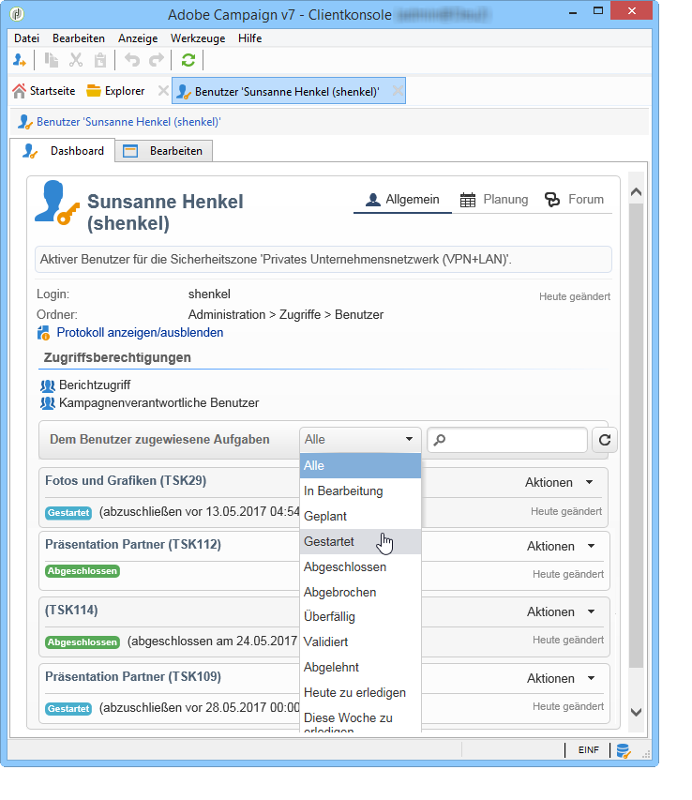Click the 'Berichtzugriff' access right text
The image size is (692, 800).
click(95, 385)
